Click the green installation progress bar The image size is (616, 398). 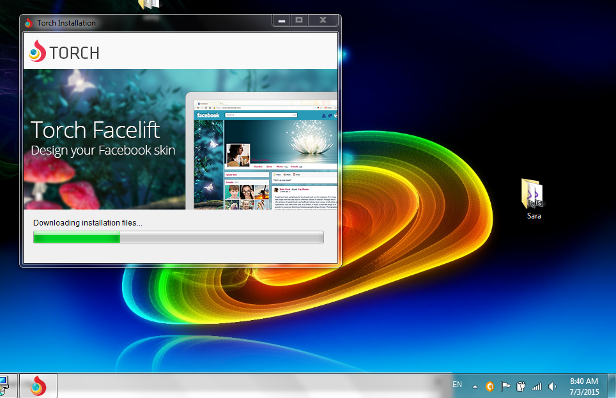[178, 238]
